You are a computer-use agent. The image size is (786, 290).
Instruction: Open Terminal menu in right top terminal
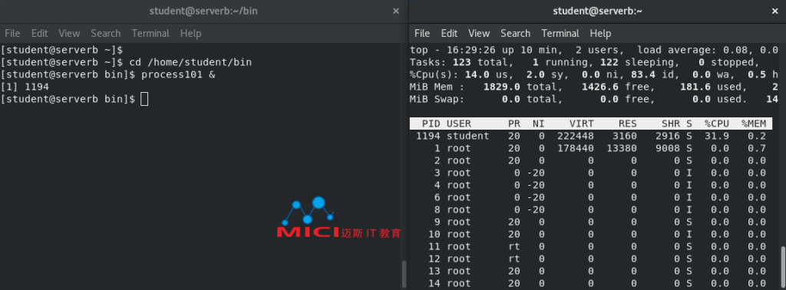(560, 34)
